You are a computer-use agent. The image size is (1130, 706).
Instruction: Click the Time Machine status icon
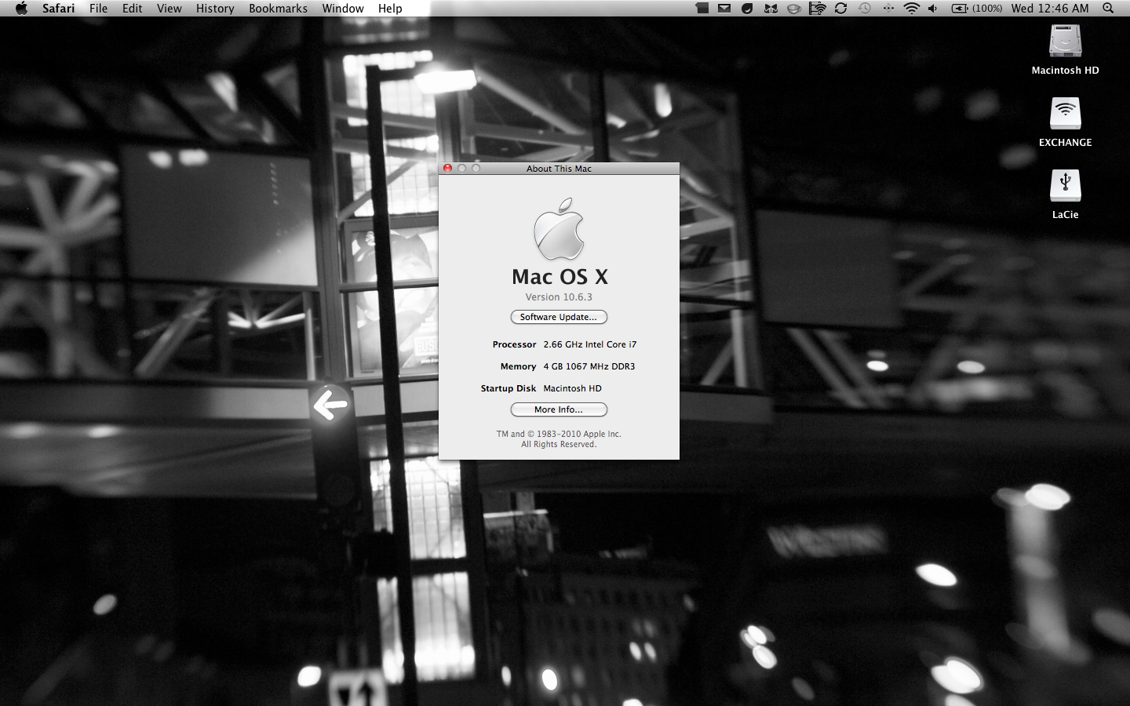[x=864, y=8]
